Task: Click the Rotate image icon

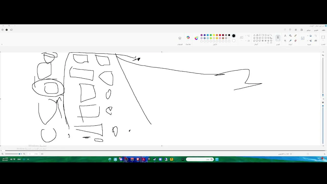Action: click(311, 36)
